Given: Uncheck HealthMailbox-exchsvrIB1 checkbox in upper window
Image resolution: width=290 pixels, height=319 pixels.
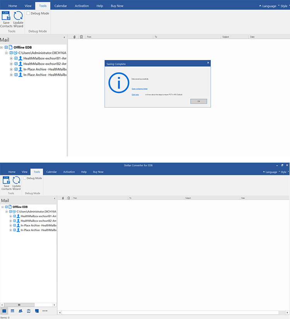Looking at the screenshot, I should pyautogui.click(x=16, y=58).
